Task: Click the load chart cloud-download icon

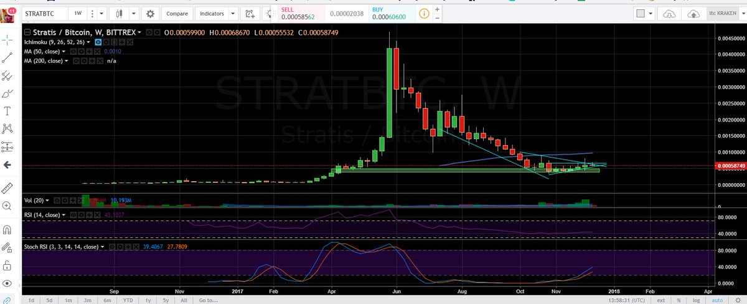Action: pos(669,14)
